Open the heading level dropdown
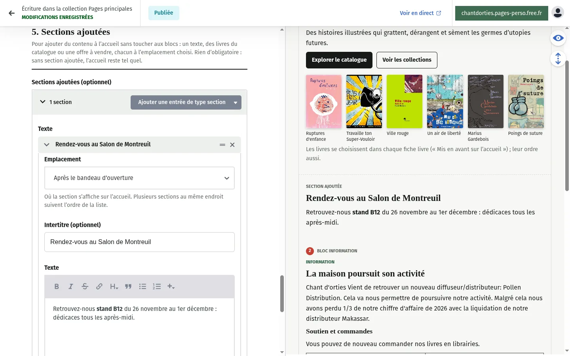Image resolution: width=570 pixels, height=356 pixels. (114, 286)
